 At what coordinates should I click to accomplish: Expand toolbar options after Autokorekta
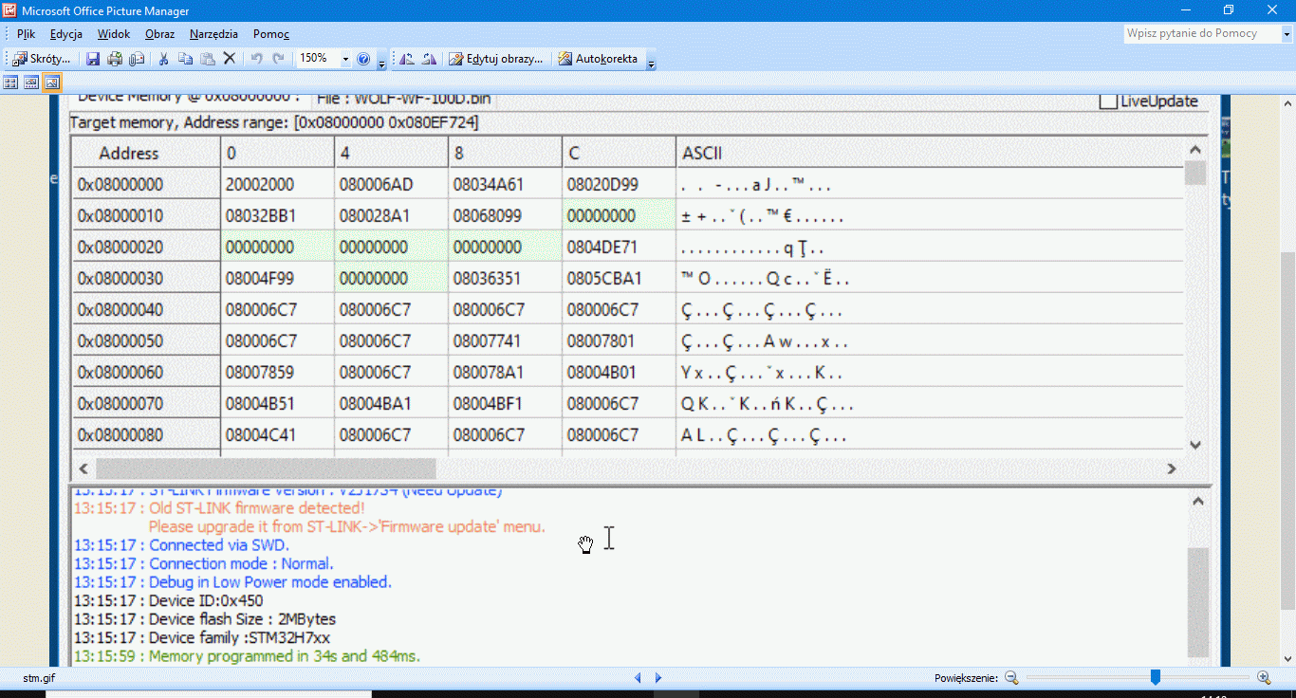651,62
